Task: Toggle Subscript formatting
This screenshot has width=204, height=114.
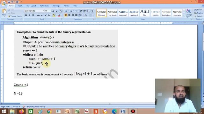Action: 42,15
